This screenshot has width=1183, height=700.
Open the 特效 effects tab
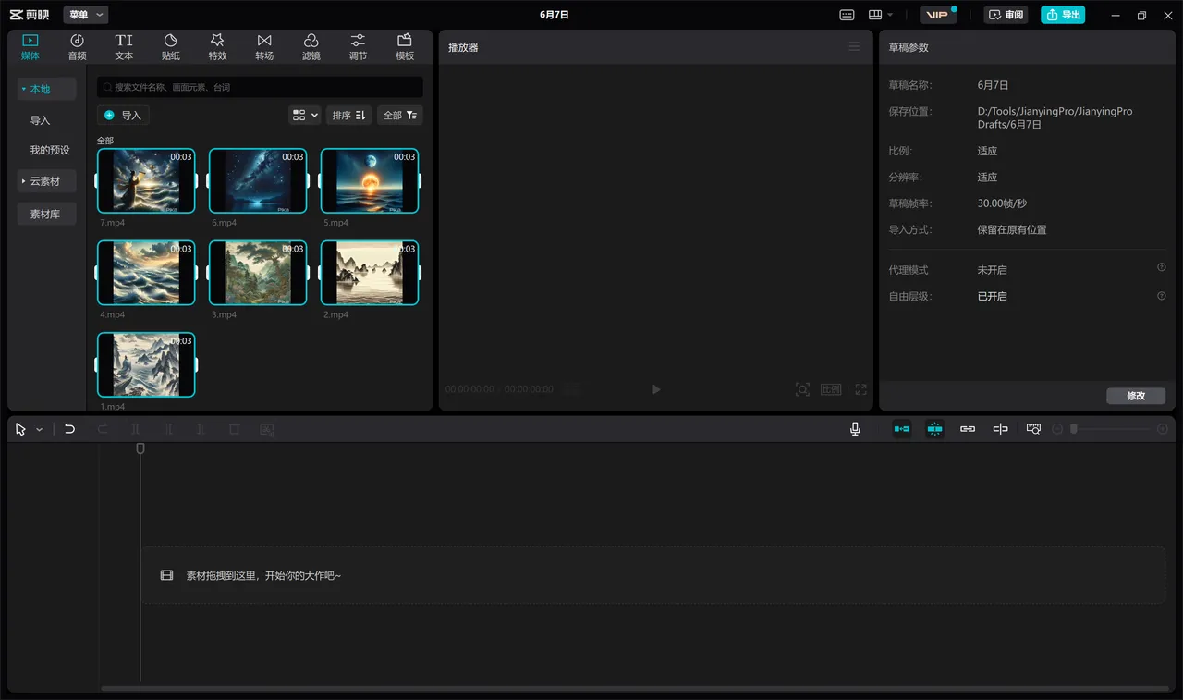[217, 47]
